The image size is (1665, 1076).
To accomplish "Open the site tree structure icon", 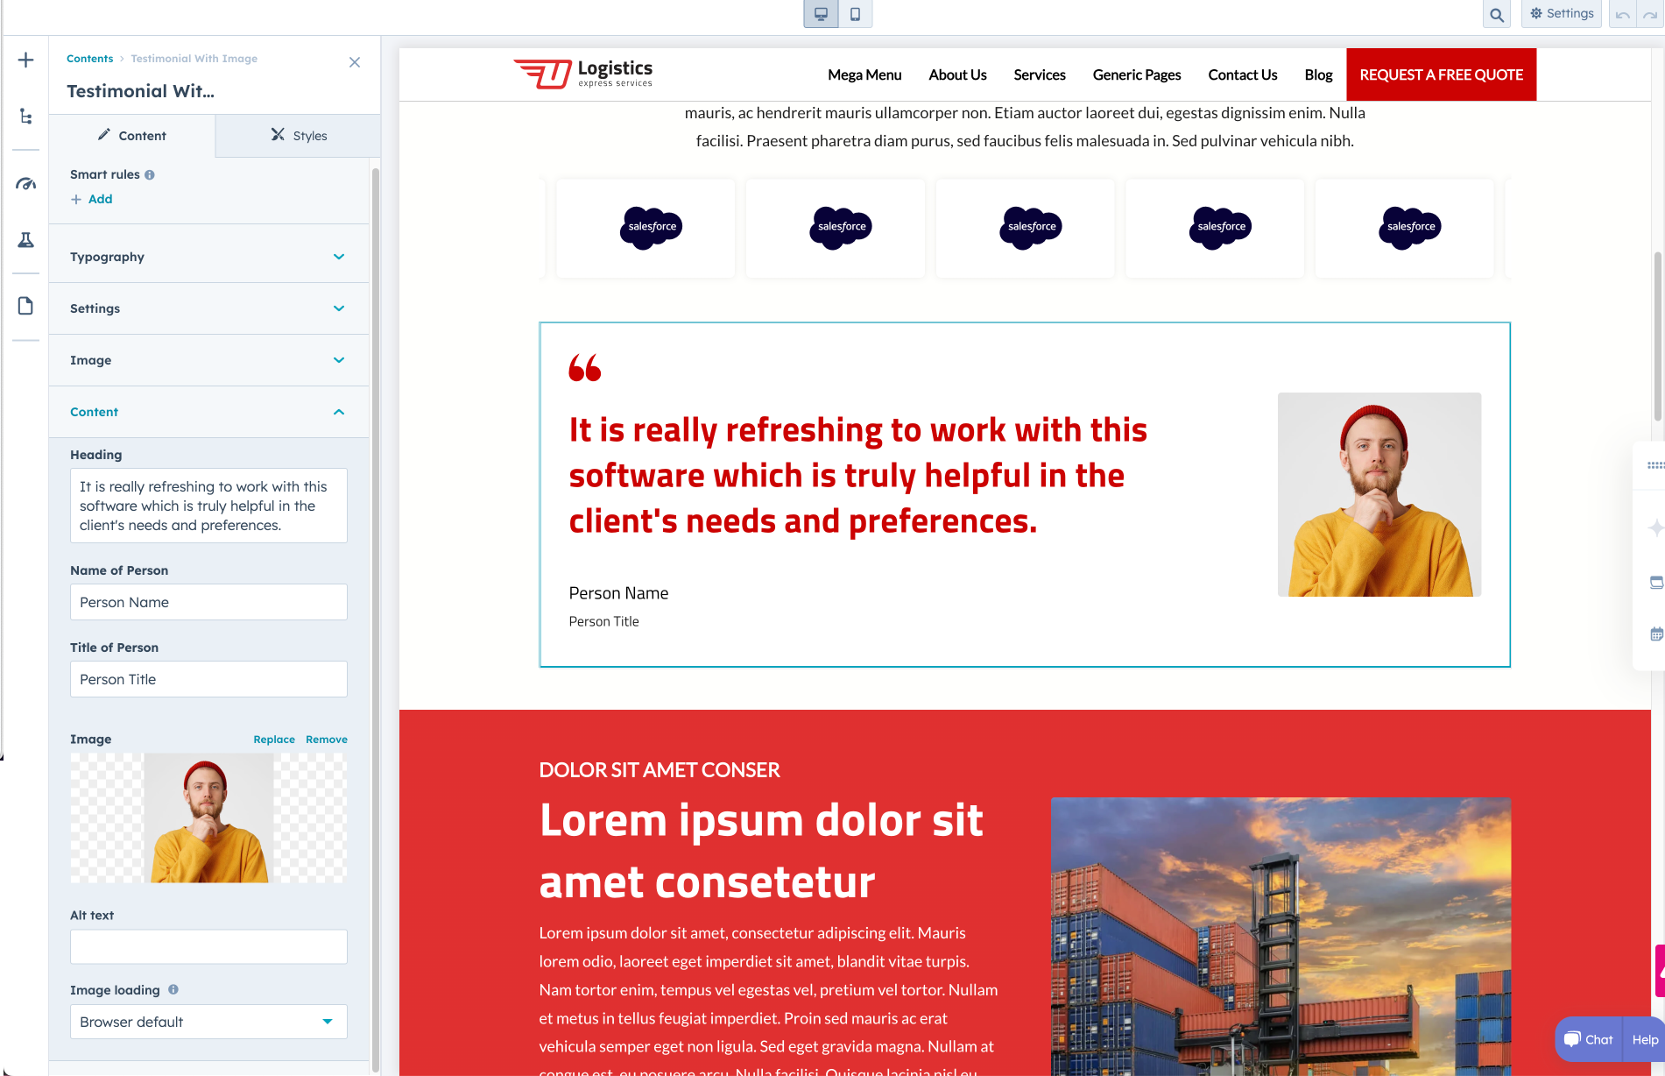I will click(x=26, y=117).
